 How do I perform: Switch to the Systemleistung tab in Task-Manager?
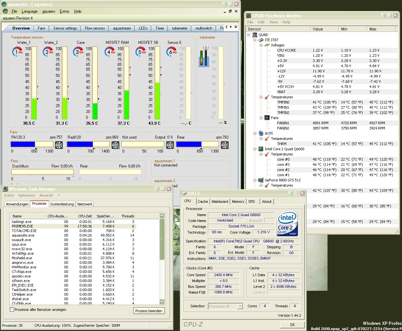coord(62,204)
